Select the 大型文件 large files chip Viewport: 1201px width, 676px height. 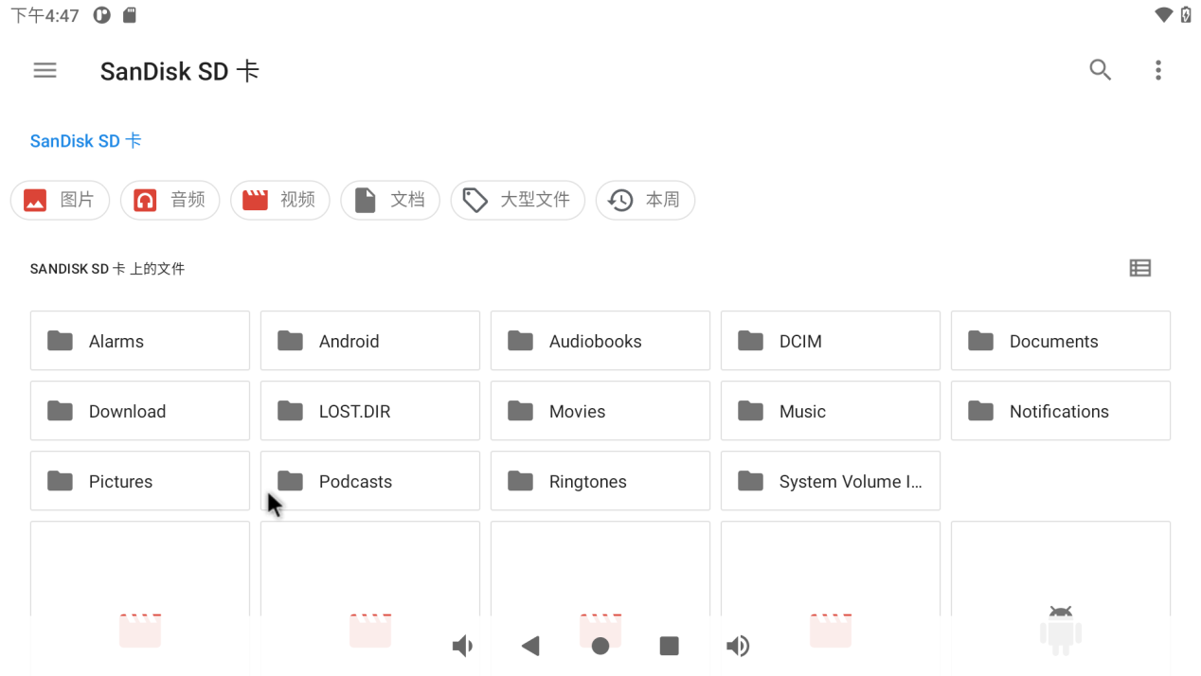pos(517,201)
